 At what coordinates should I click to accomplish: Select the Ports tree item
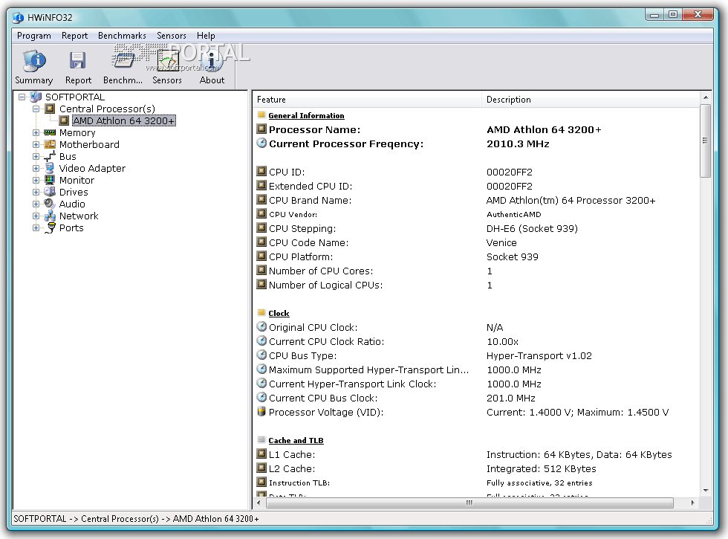pos(71,228)
